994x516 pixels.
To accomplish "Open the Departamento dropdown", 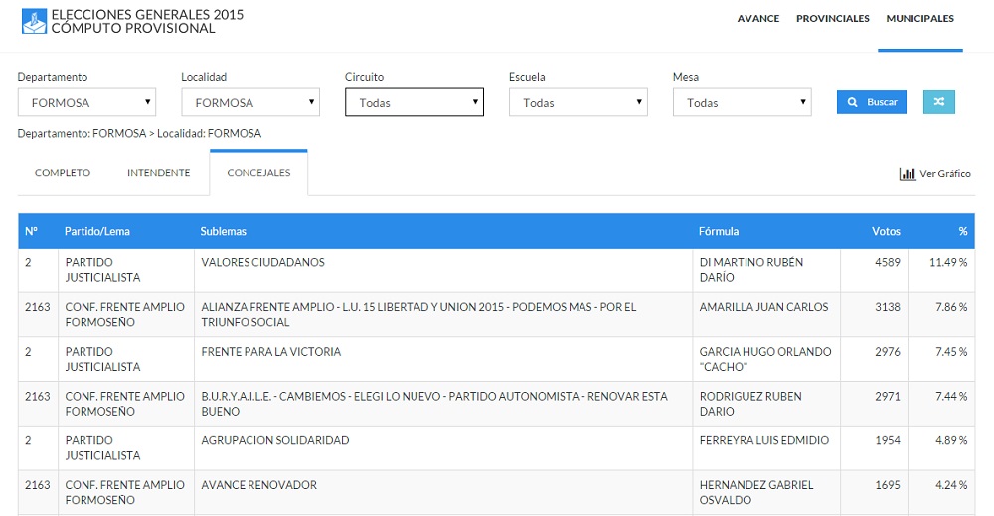I will point(86,102).
